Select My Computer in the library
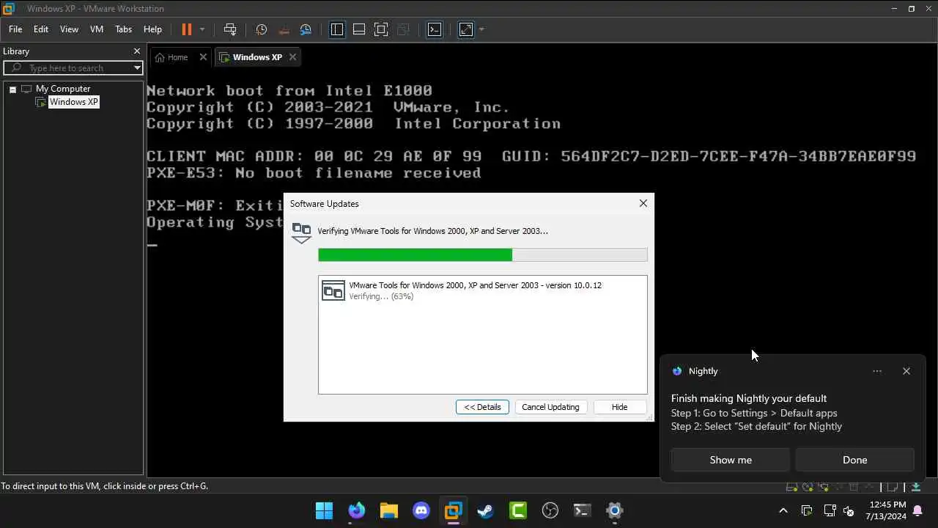This screenshot has width=938, height=528. coord(63,89)
